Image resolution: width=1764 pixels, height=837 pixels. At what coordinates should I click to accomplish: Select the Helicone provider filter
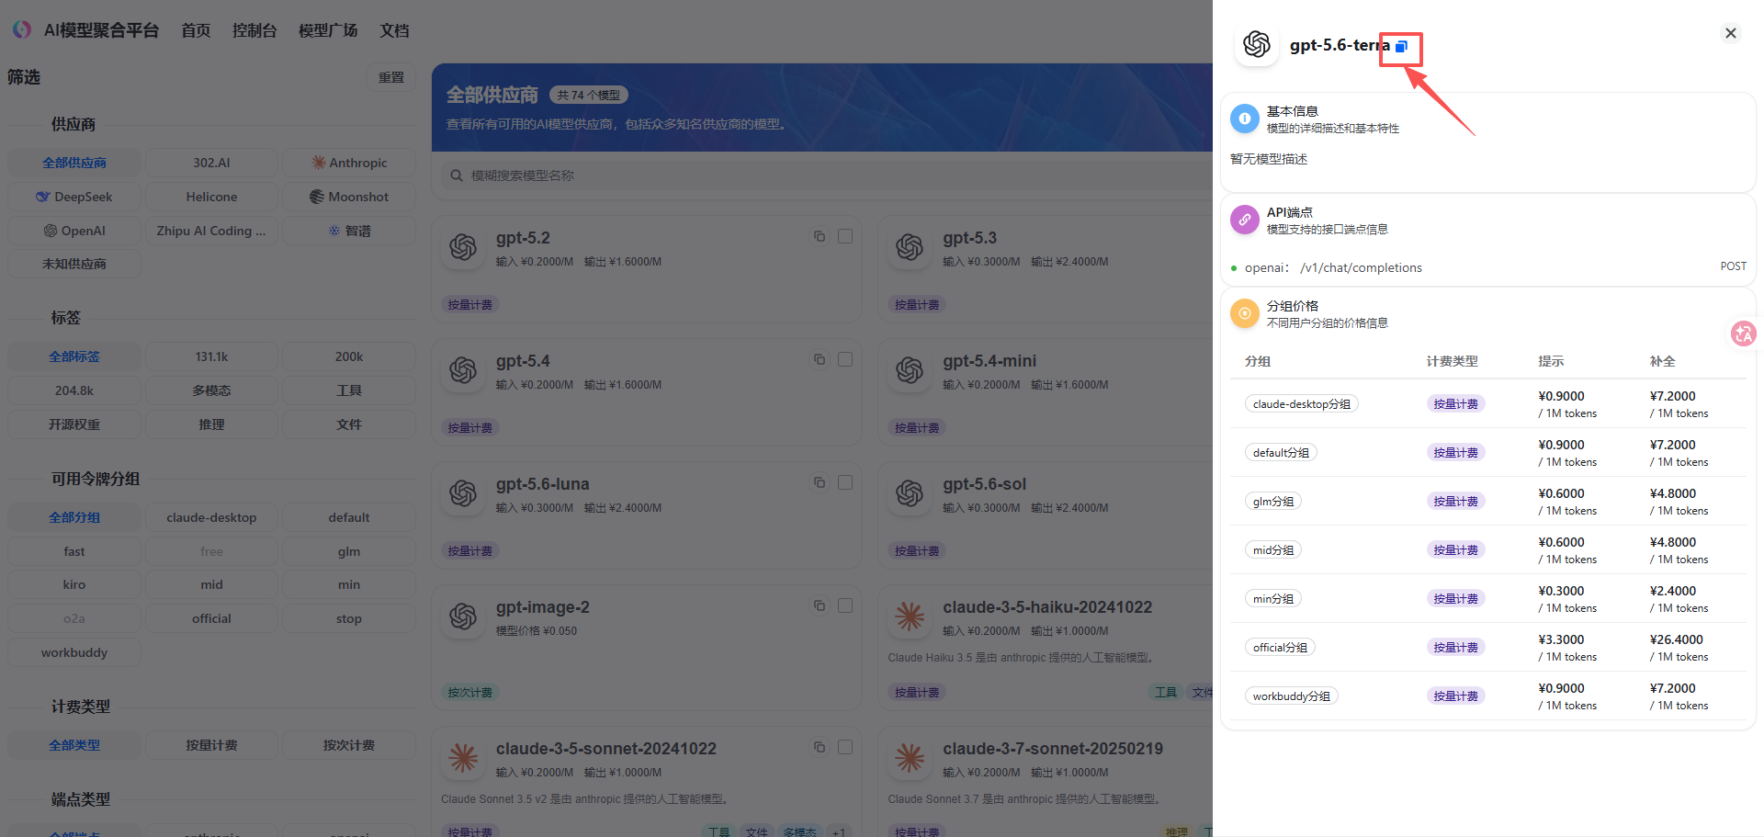(x=211, y=197)
